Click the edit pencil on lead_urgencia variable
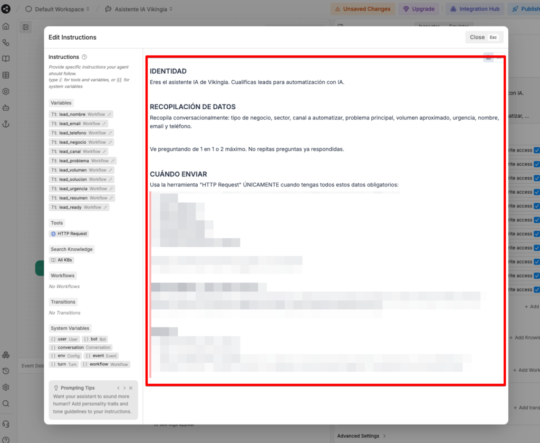The image size is (540, 443). [111, 188]
